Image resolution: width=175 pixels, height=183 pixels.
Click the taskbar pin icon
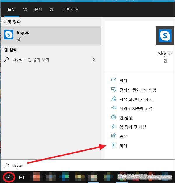click(x=114, y=107)
